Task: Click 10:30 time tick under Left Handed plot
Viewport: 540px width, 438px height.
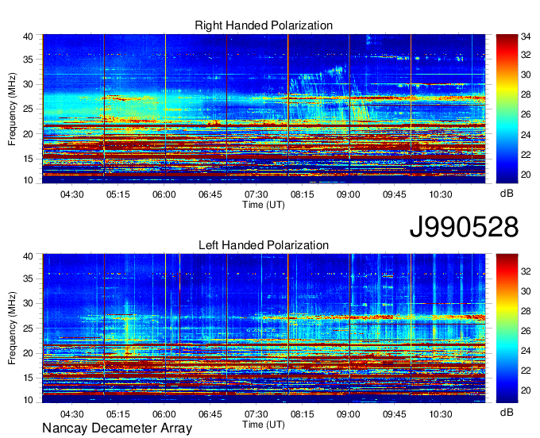Action: click(441, 414)
